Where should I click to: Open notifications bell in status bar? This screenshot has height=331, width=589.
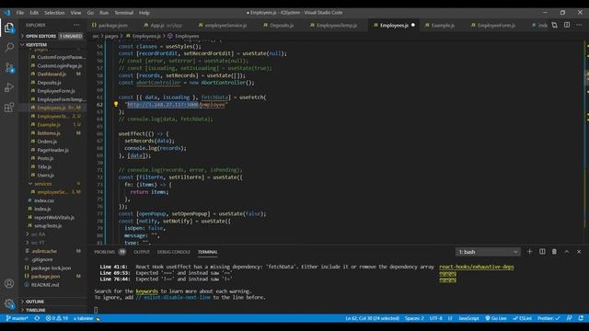click(581, 318)
